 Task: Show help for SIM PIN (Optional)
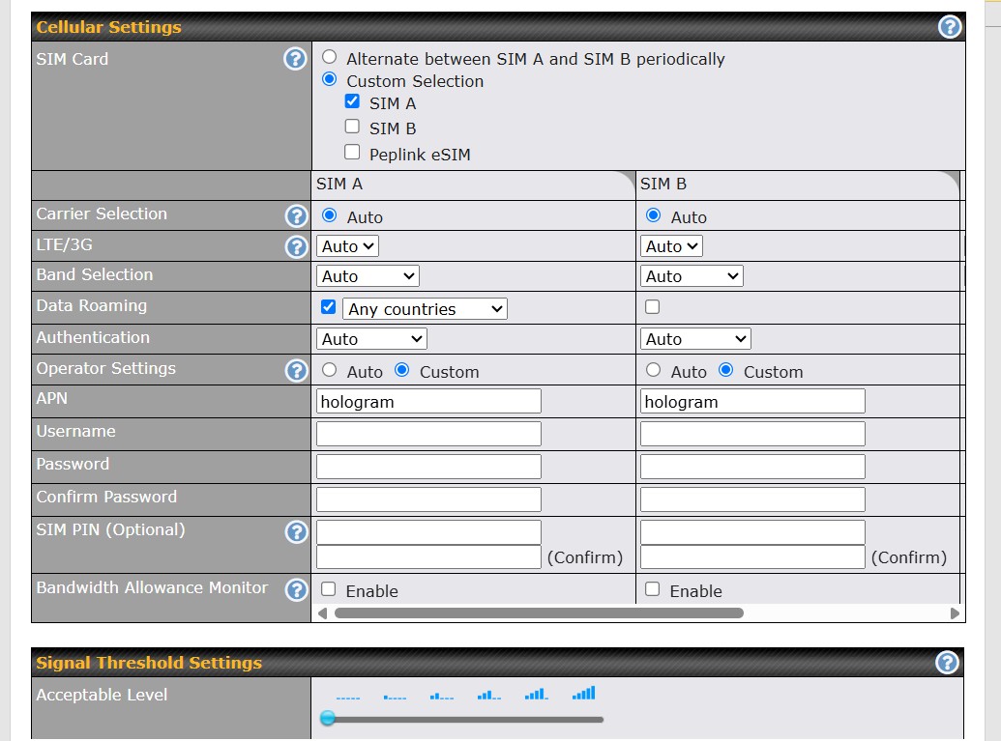(x=296, y=531)
